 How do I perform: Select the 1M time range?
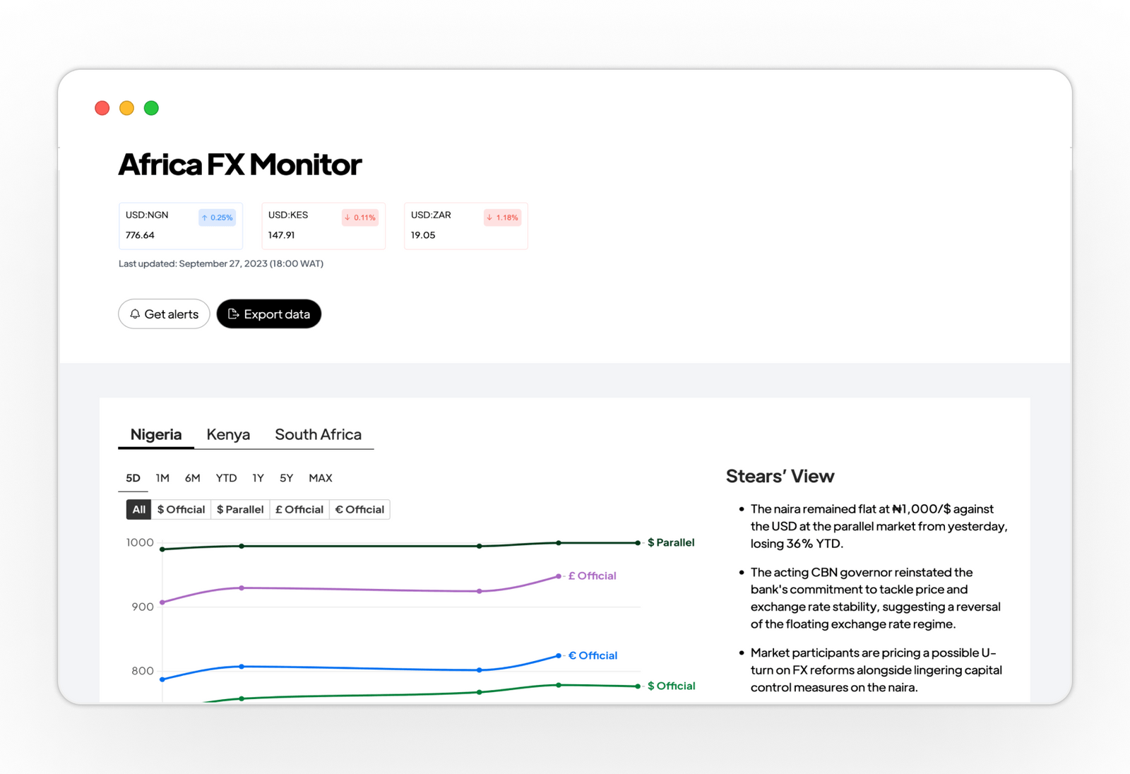(162, 478)
